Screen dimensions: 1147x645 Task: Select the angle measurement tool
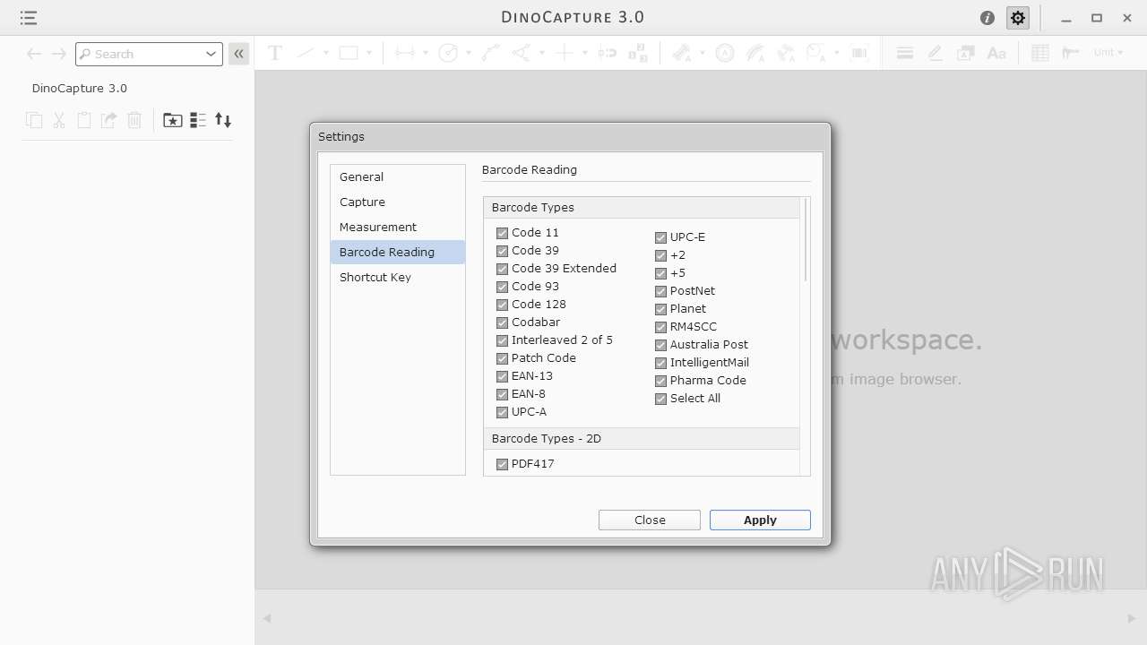tap(522, 53)
